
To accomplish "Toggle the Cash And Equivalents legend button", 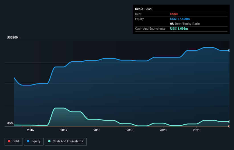I will click(66, 141).
